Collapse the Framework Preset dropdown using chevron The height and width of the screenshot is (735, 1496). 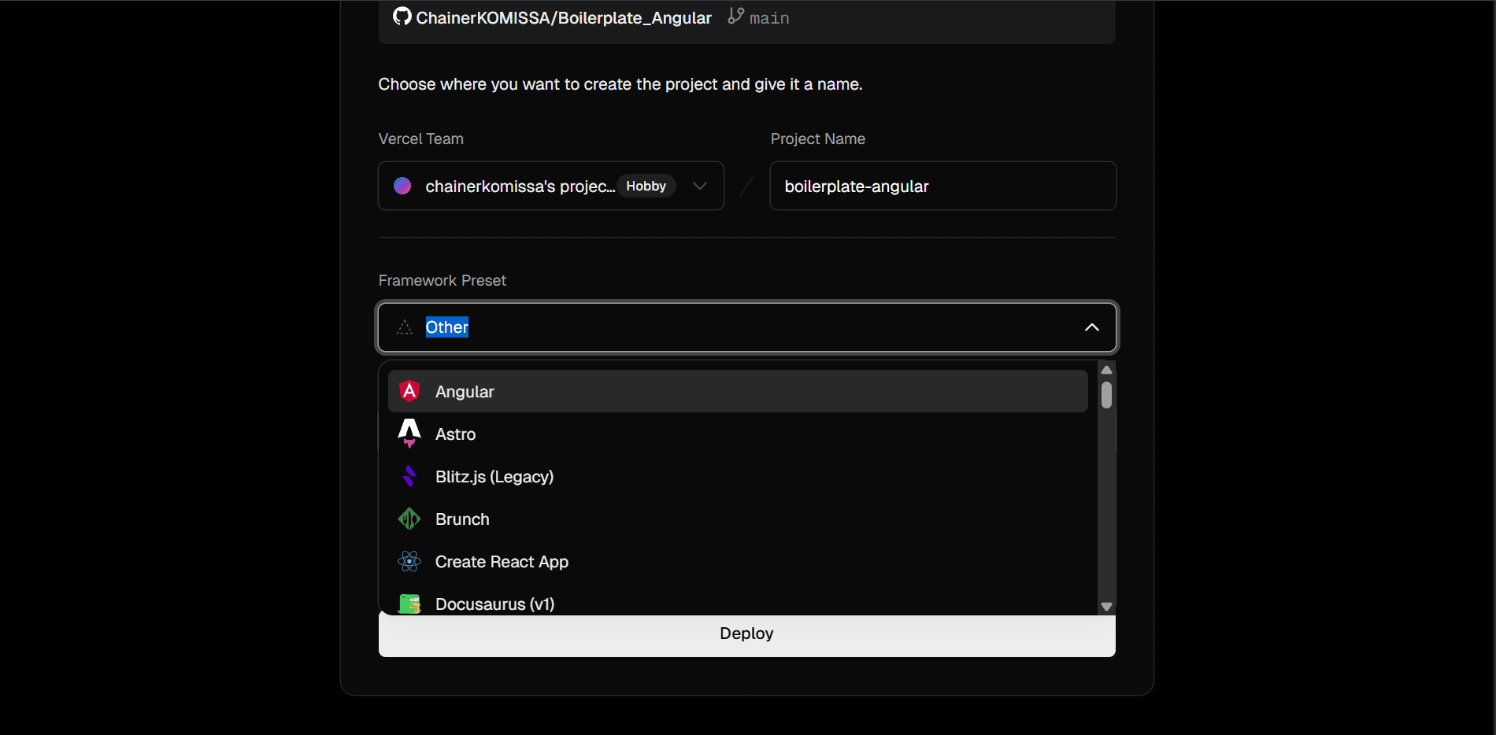click(x=1091, y=327)
